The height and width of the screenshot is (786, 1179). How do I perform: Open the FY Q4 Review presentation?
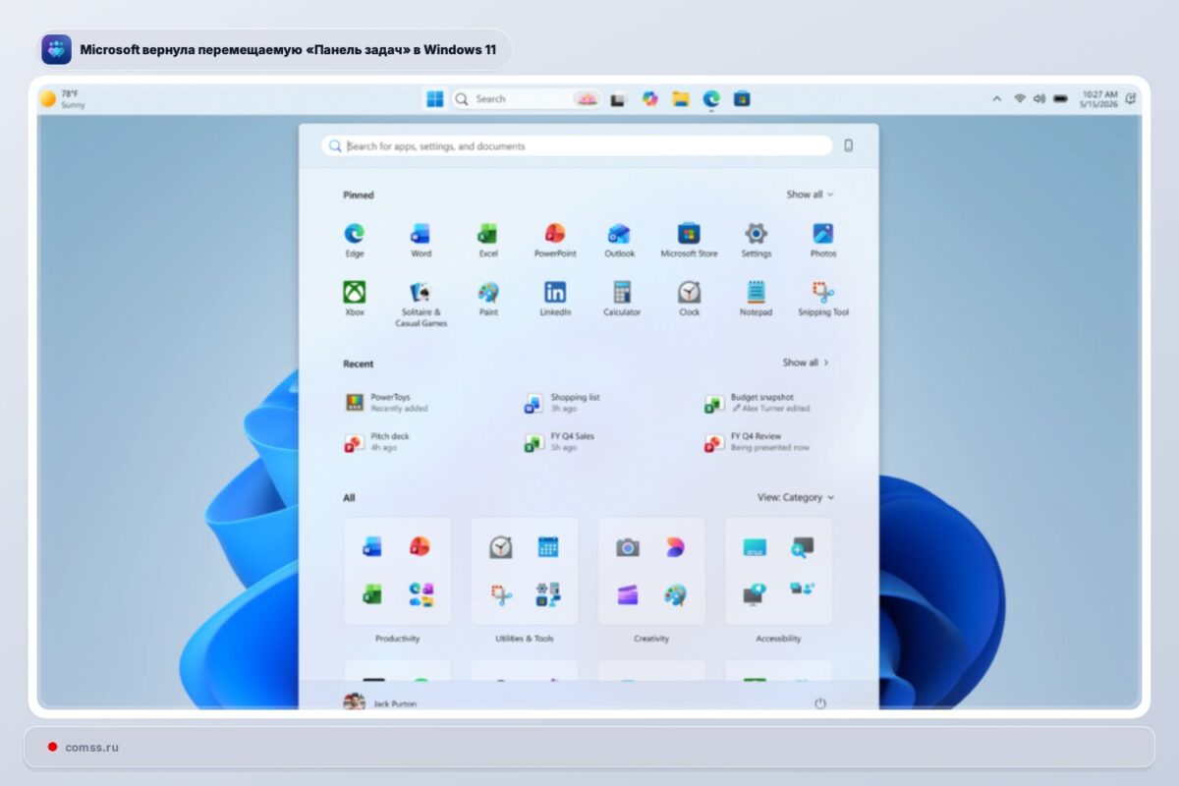[758, 442]
